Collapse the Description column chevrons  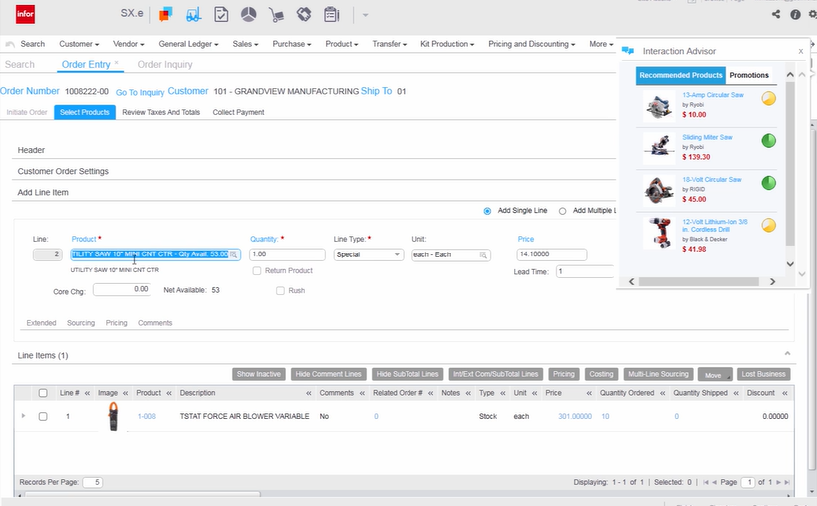pos(309,393)
